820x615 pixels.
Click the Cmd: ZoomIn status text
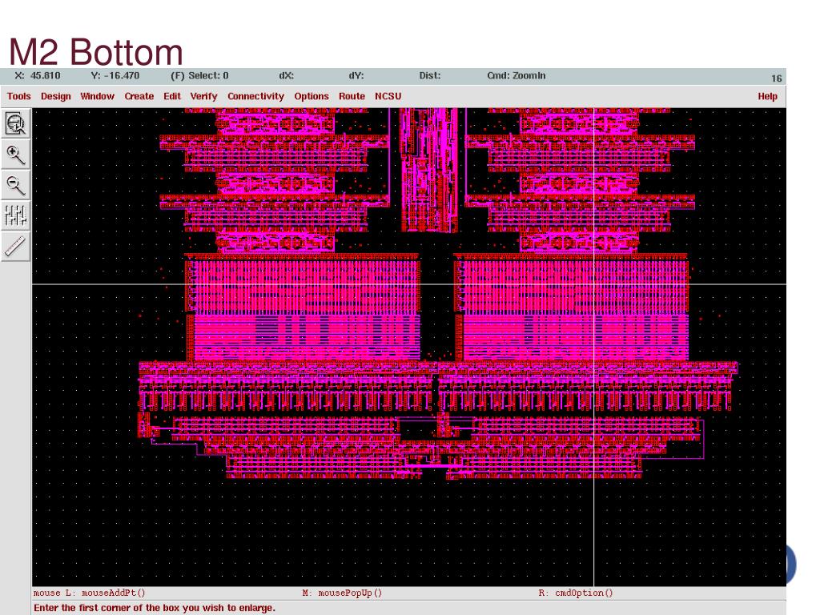point(517,76)
